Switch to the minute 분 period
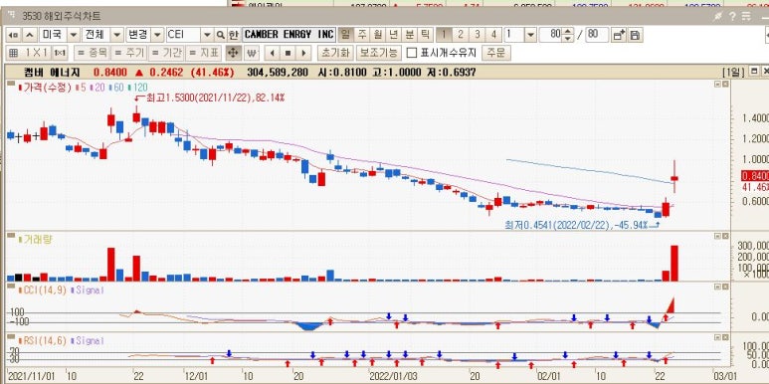The height and width of the screenshot is (384, 769). (409, 35)
